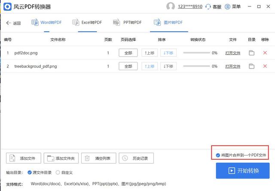Image resolution: width=275 pixels, height=191 pixels.
Task: Switch to the PPT转PDF tab
Action: coord(127,23)
